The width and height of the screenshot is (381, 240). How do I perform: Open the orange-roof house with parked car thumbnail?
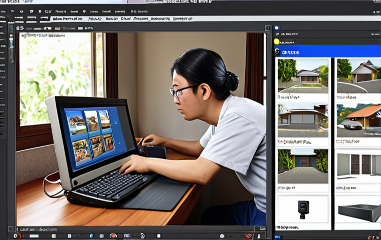tap(359, 120)
